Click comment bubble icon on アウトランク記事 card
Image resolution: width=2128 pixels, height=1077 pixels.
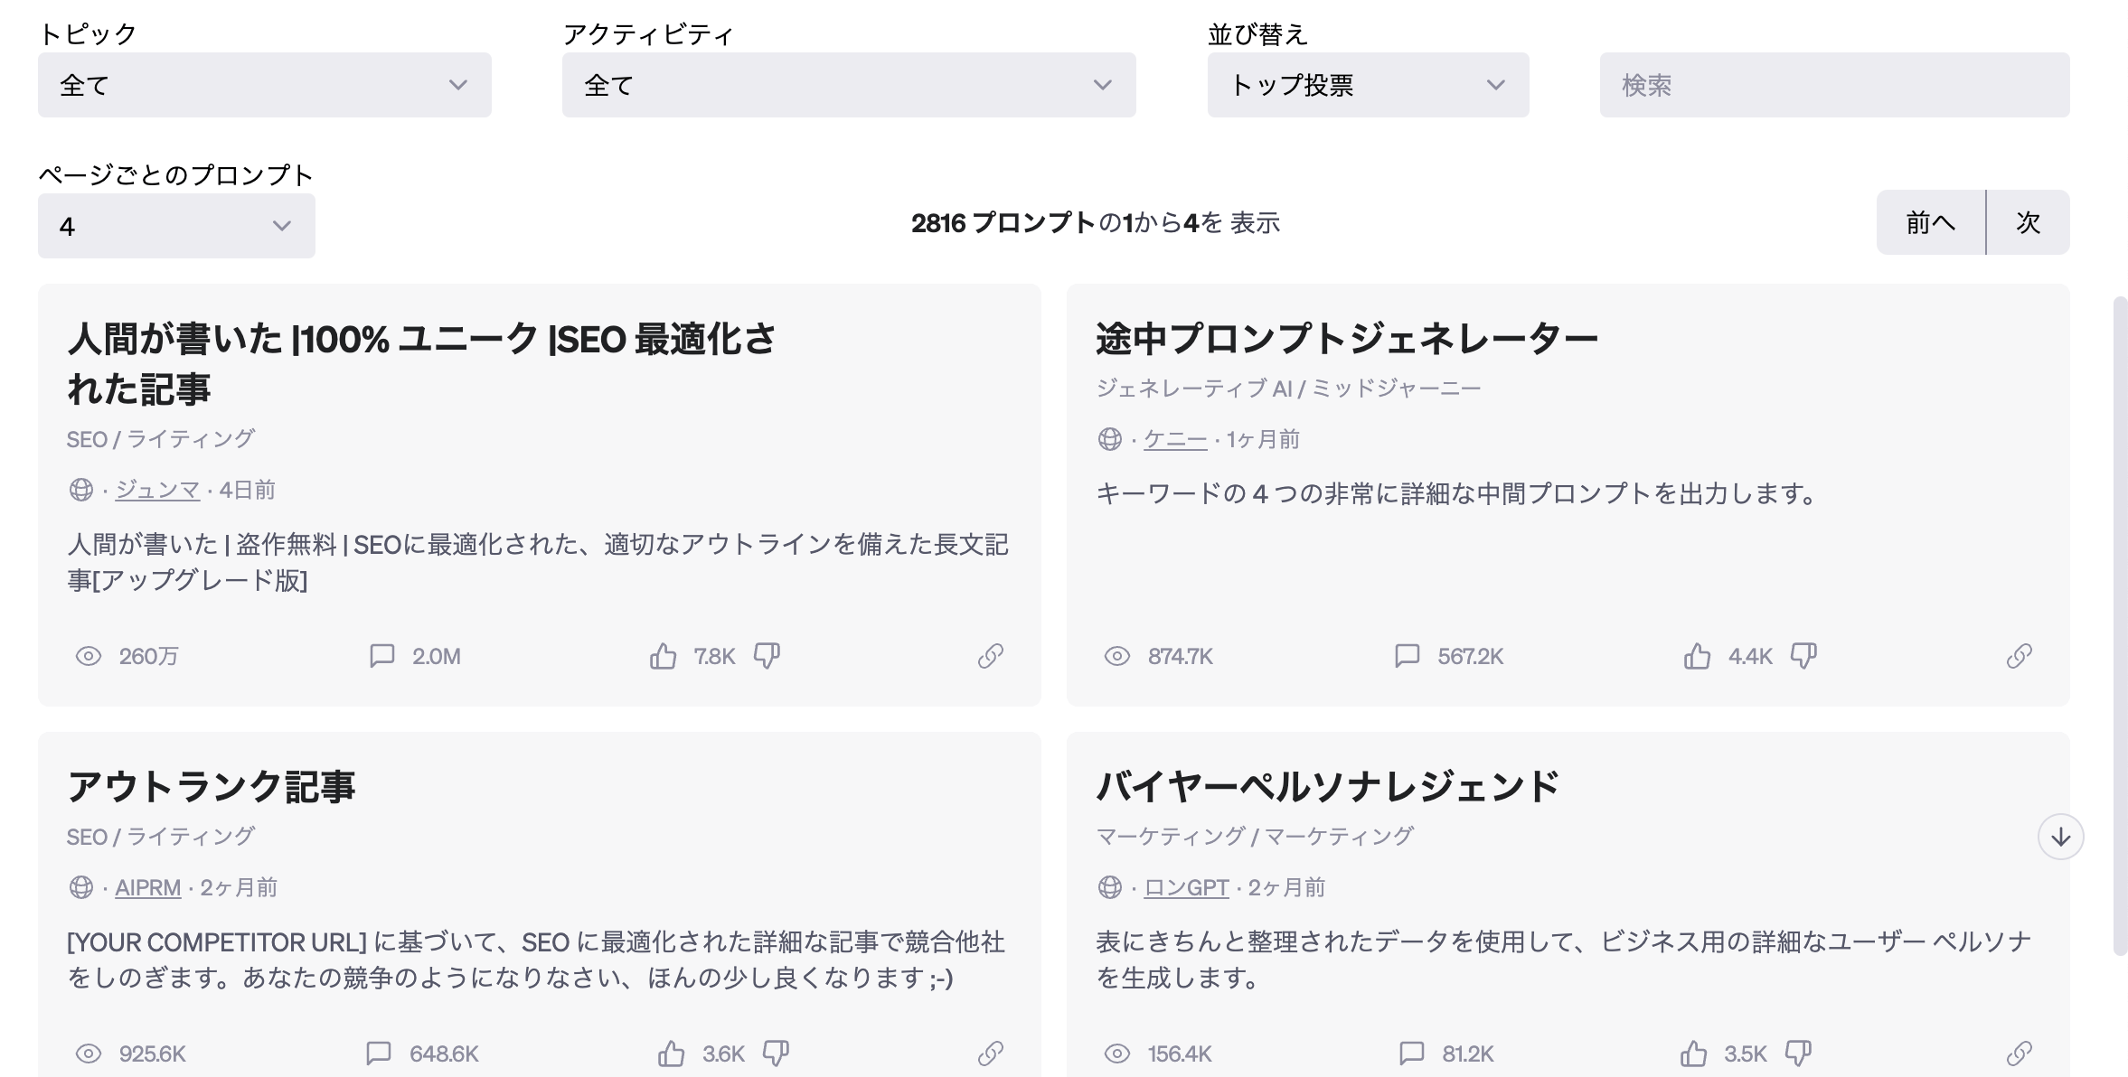379,1054
